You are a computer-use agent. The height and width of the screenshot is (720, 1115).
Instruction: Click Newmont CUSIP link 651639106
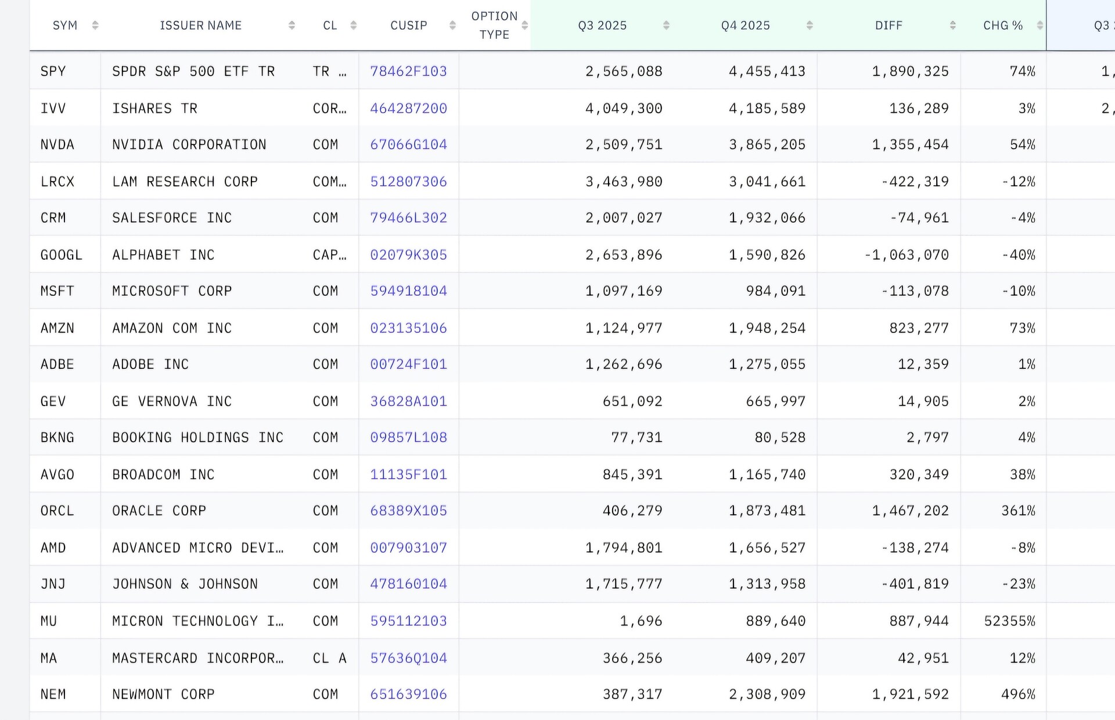coord(408,694)
